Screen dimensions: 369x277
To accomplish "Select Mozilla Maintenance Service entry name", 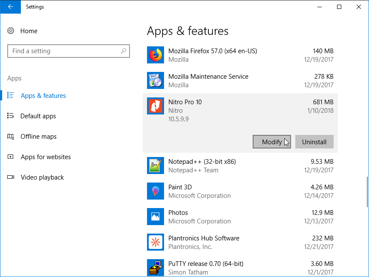I will click(x=208, y=77).
